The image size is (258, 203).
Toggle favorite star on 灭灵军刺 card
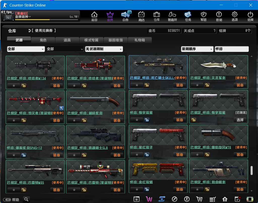pyautogui.click(x=197, y=85)
